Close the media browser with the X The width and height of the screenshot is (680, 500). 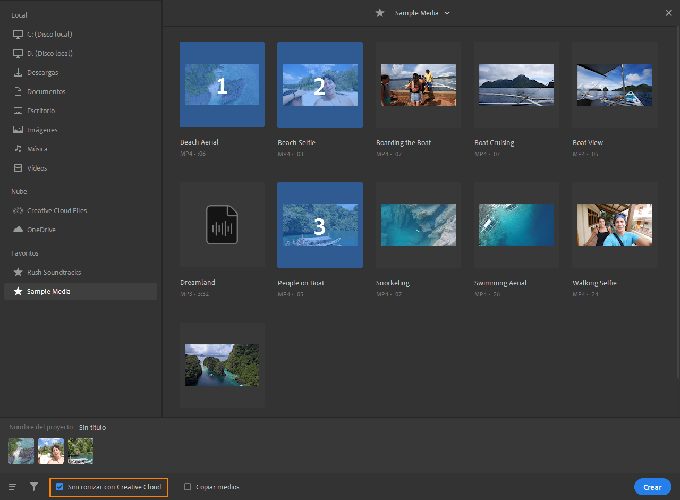point(669,13)
